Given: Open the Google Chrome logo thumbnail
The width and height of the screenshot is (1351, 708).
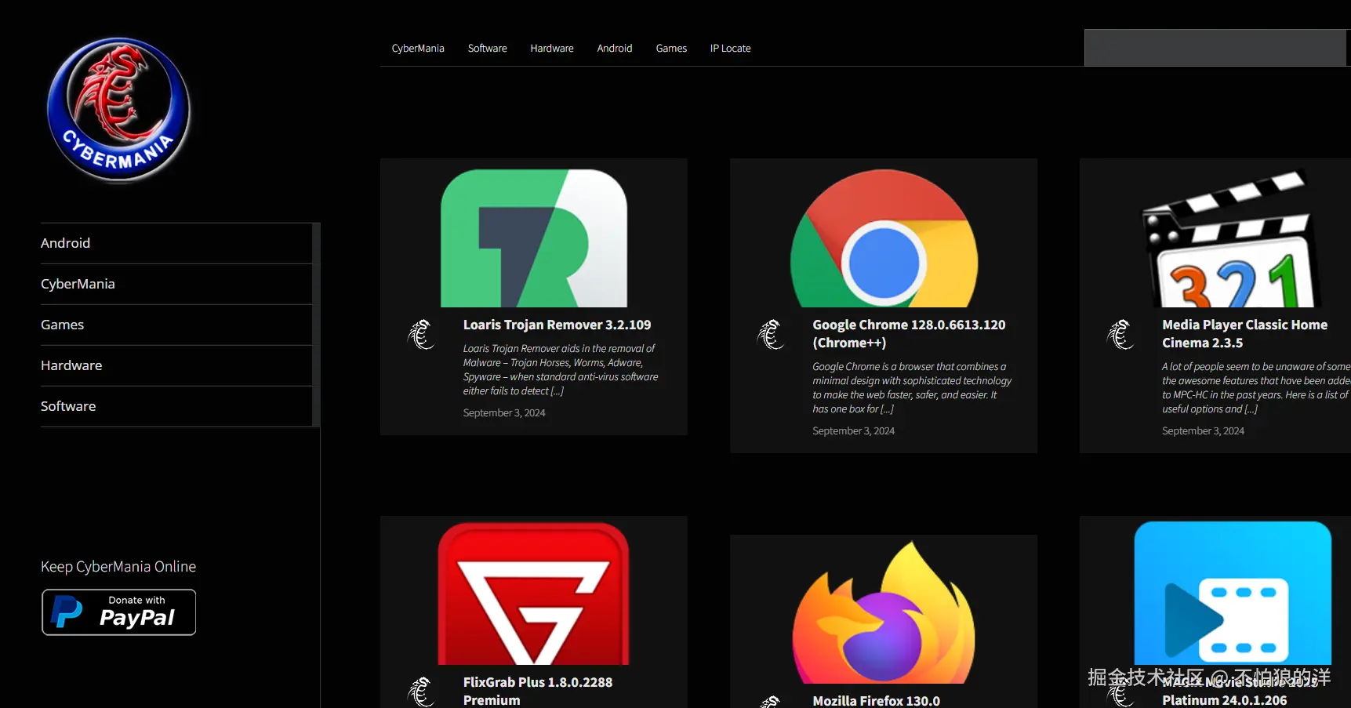Looking at the screenshot, I should [884, 238].
